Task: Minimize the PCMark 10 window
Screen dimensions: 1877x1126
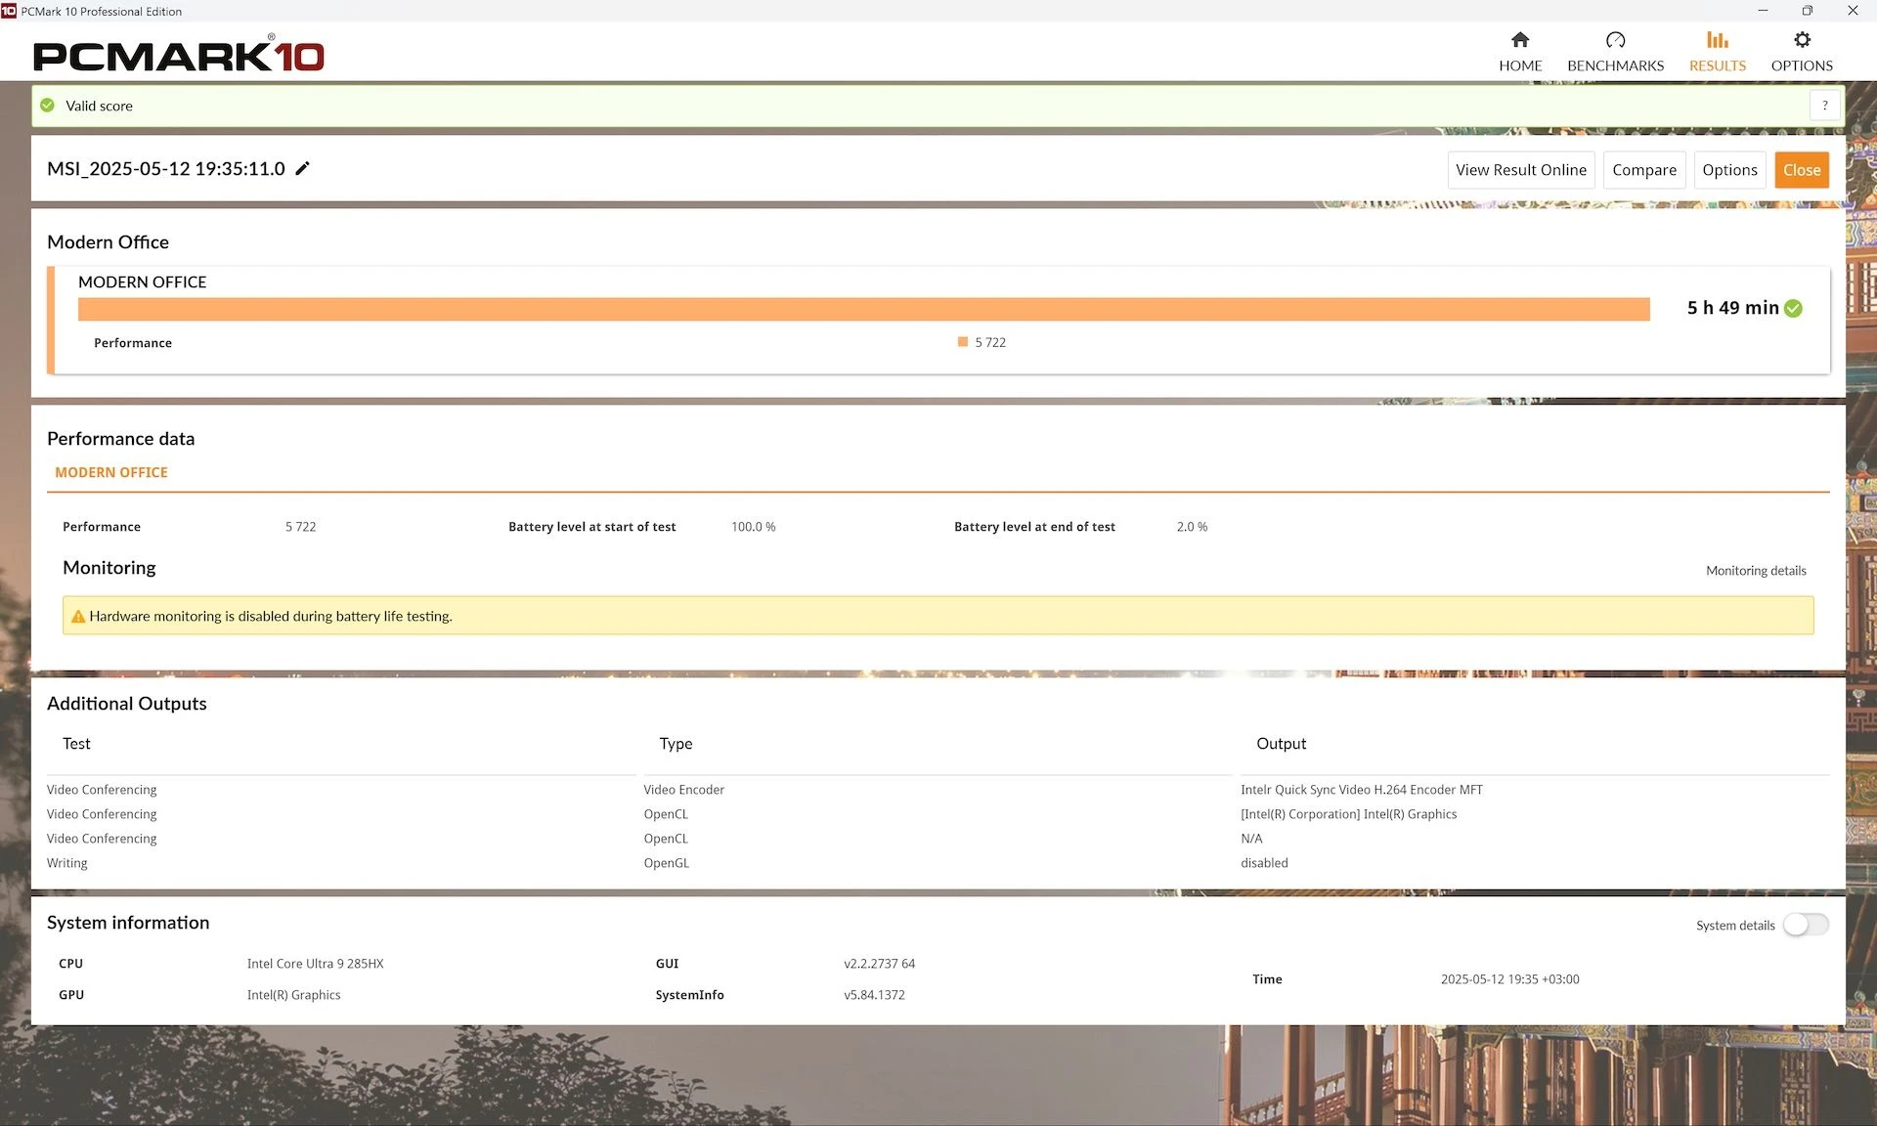Action: click(x=1763, y=11)
